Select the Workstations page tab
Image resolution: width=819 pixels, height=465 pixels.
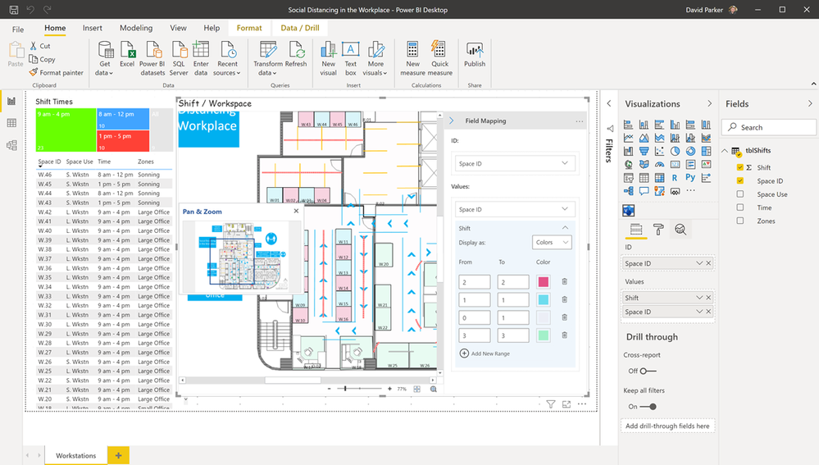[76, 456]
